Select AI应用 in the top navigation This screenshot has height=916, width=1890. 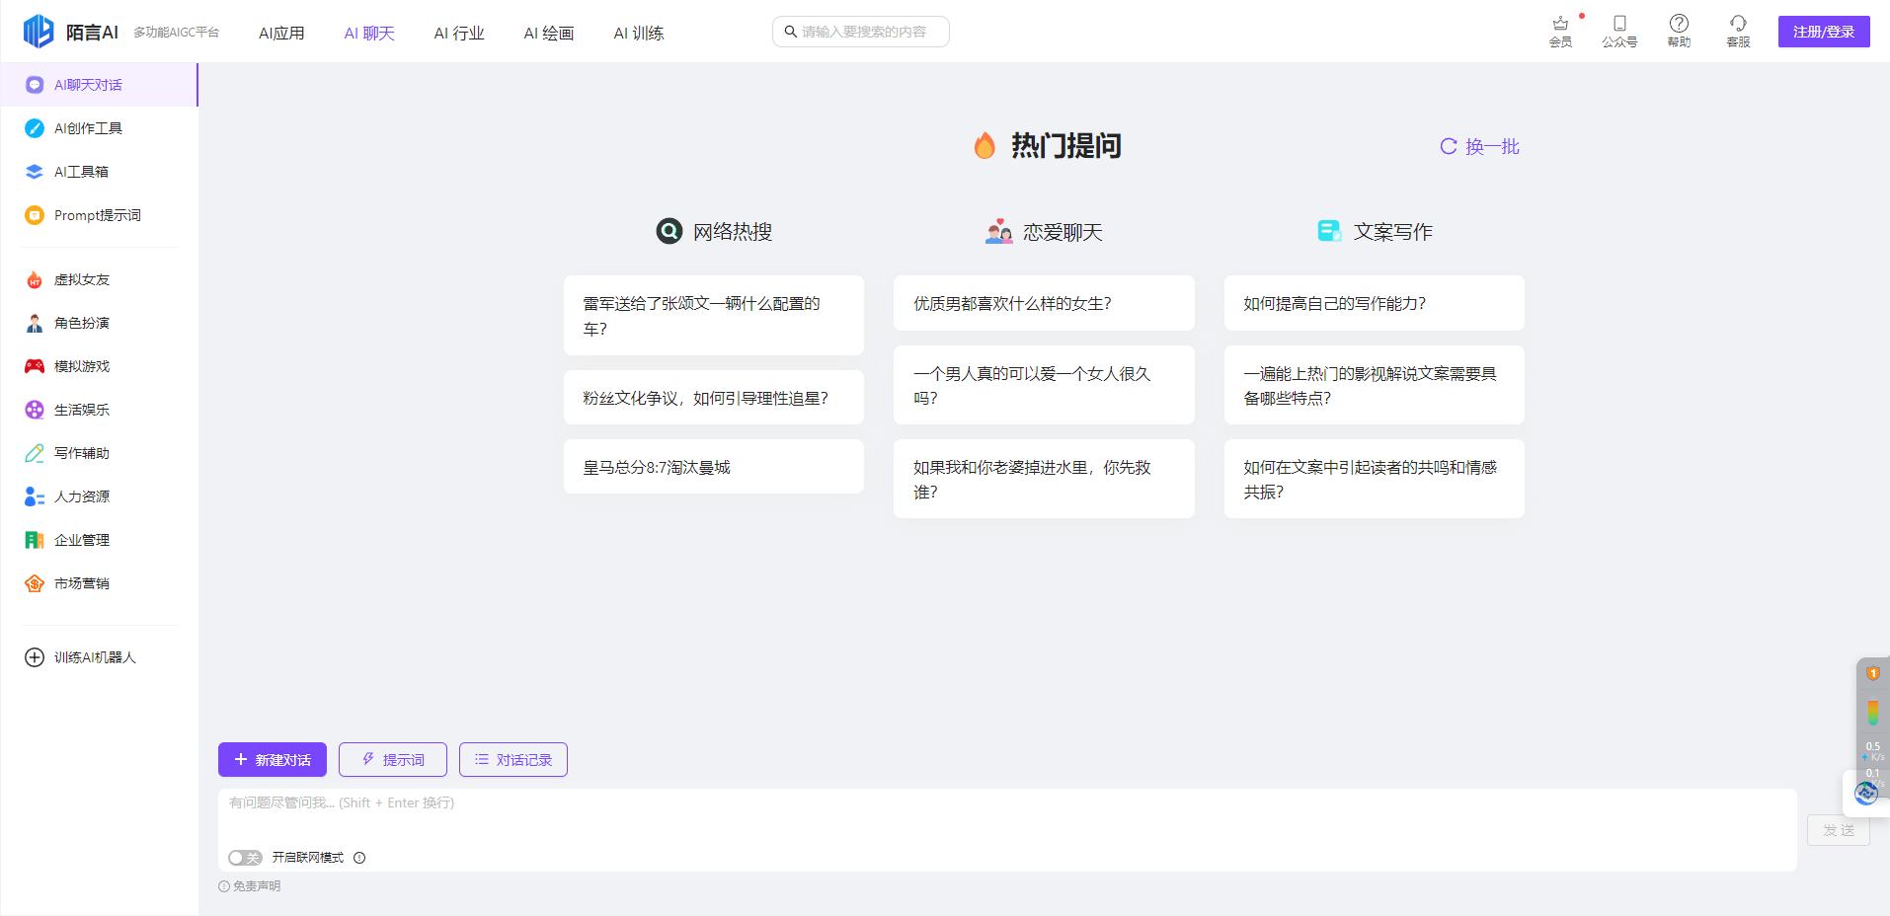(x=281, y=32)
